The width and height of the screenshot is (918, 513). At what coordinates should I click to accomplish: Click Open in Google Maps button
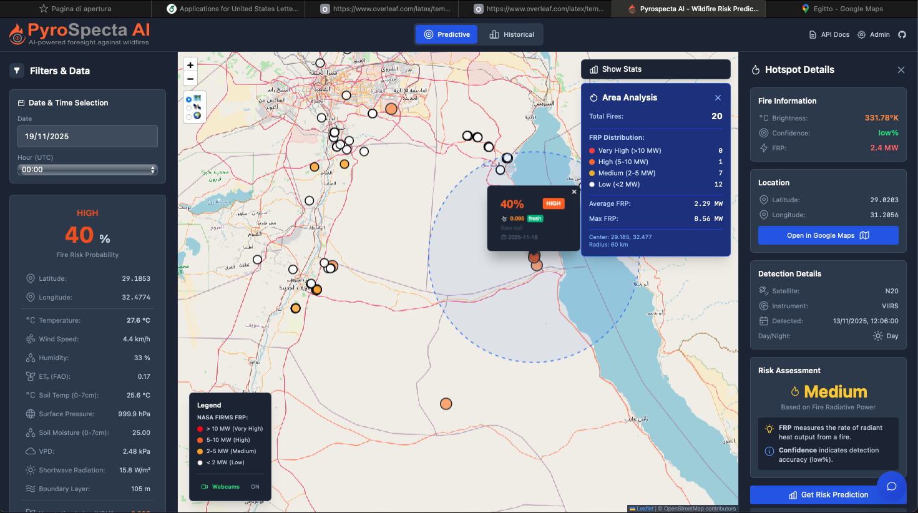coord(828,235)
